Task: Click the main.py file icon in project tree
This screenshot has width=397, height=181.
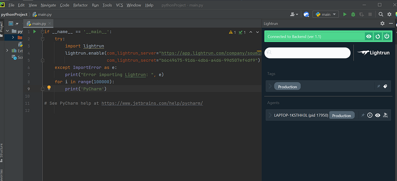Action: pyautogui.click(x=20, y=44)
